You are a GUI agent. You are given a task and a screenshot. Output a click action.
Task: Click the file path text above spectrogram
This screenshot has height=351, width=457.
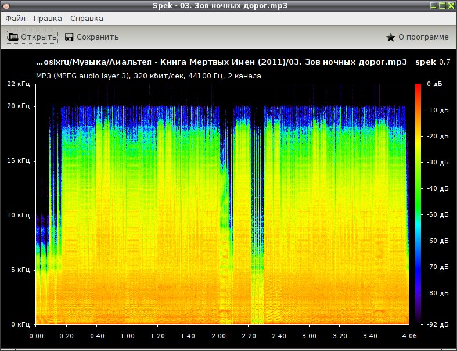click(221, 62)
